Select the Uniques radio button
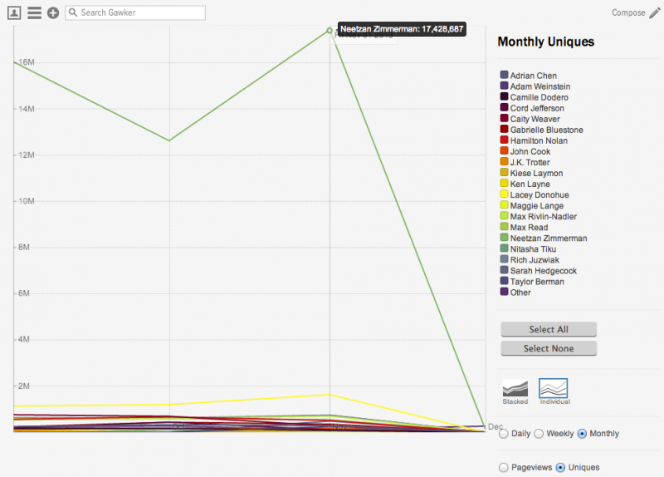 (x=560, y=467)
